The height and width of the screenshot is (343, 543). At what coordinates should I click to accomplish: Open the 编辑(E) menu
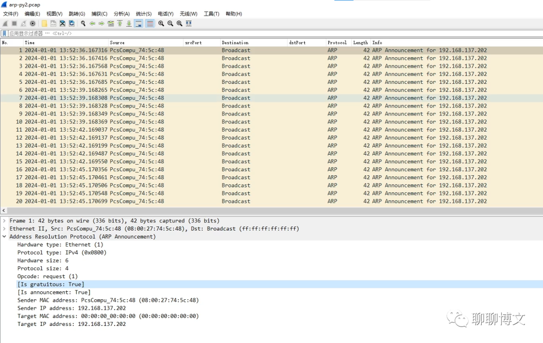[32, 14]
